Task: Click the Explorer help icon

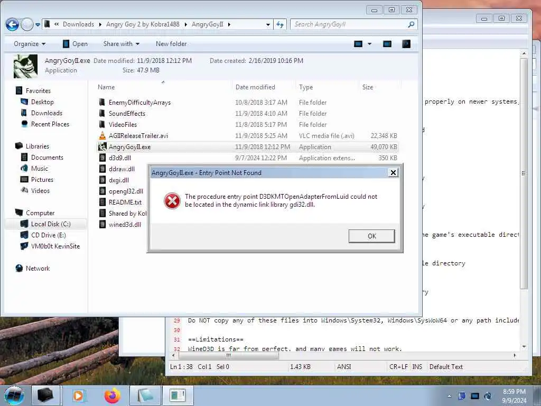Action: [x=406, y=44]
